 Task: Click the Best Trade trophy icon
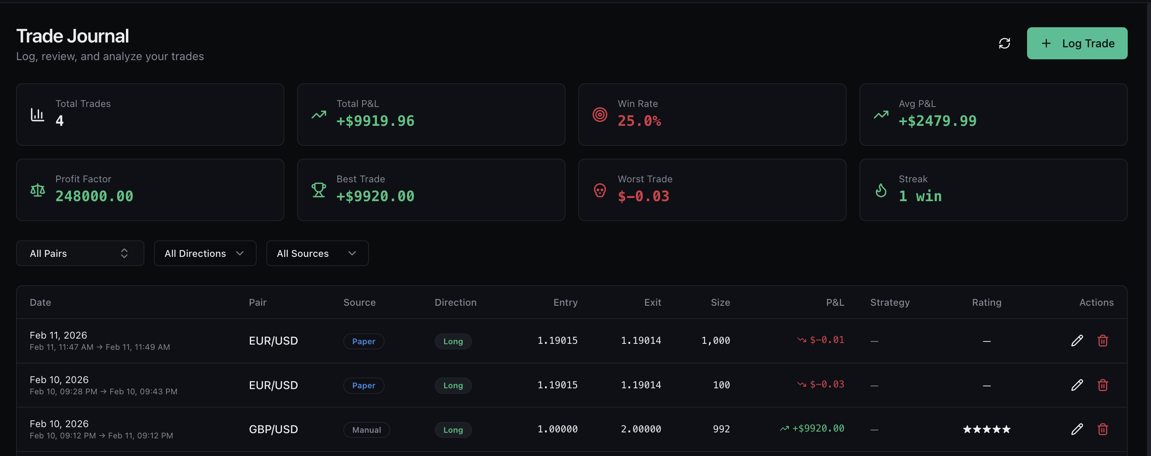point(318,190)
